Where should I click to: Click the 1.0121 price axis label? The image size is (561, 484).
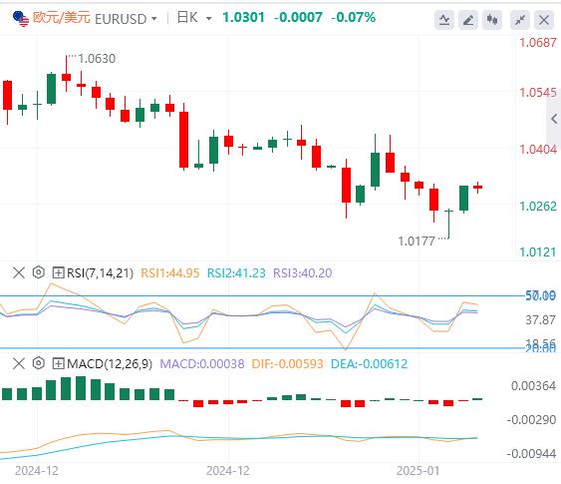tap(538, 252)
